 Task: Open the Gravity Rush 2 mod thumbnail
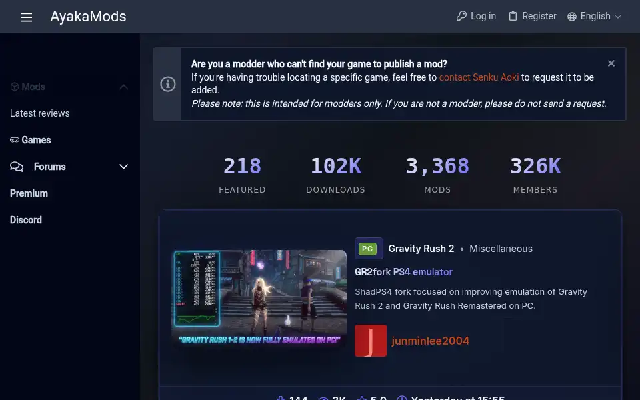259,299
